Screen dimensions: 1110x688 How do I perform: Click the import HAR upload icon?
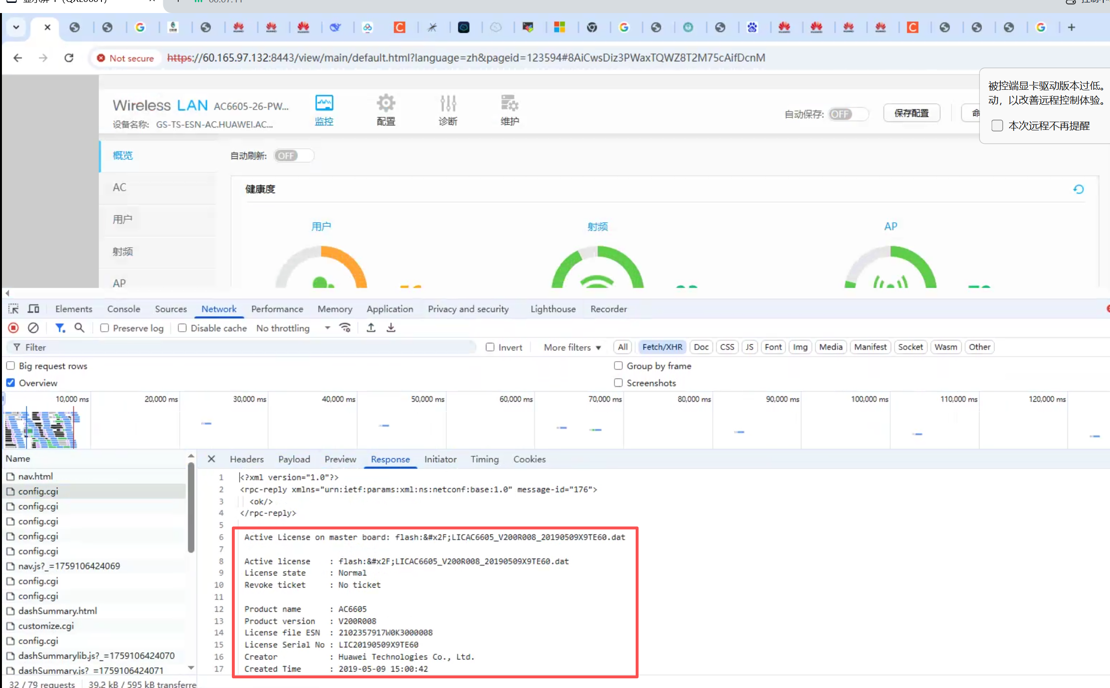371,328
